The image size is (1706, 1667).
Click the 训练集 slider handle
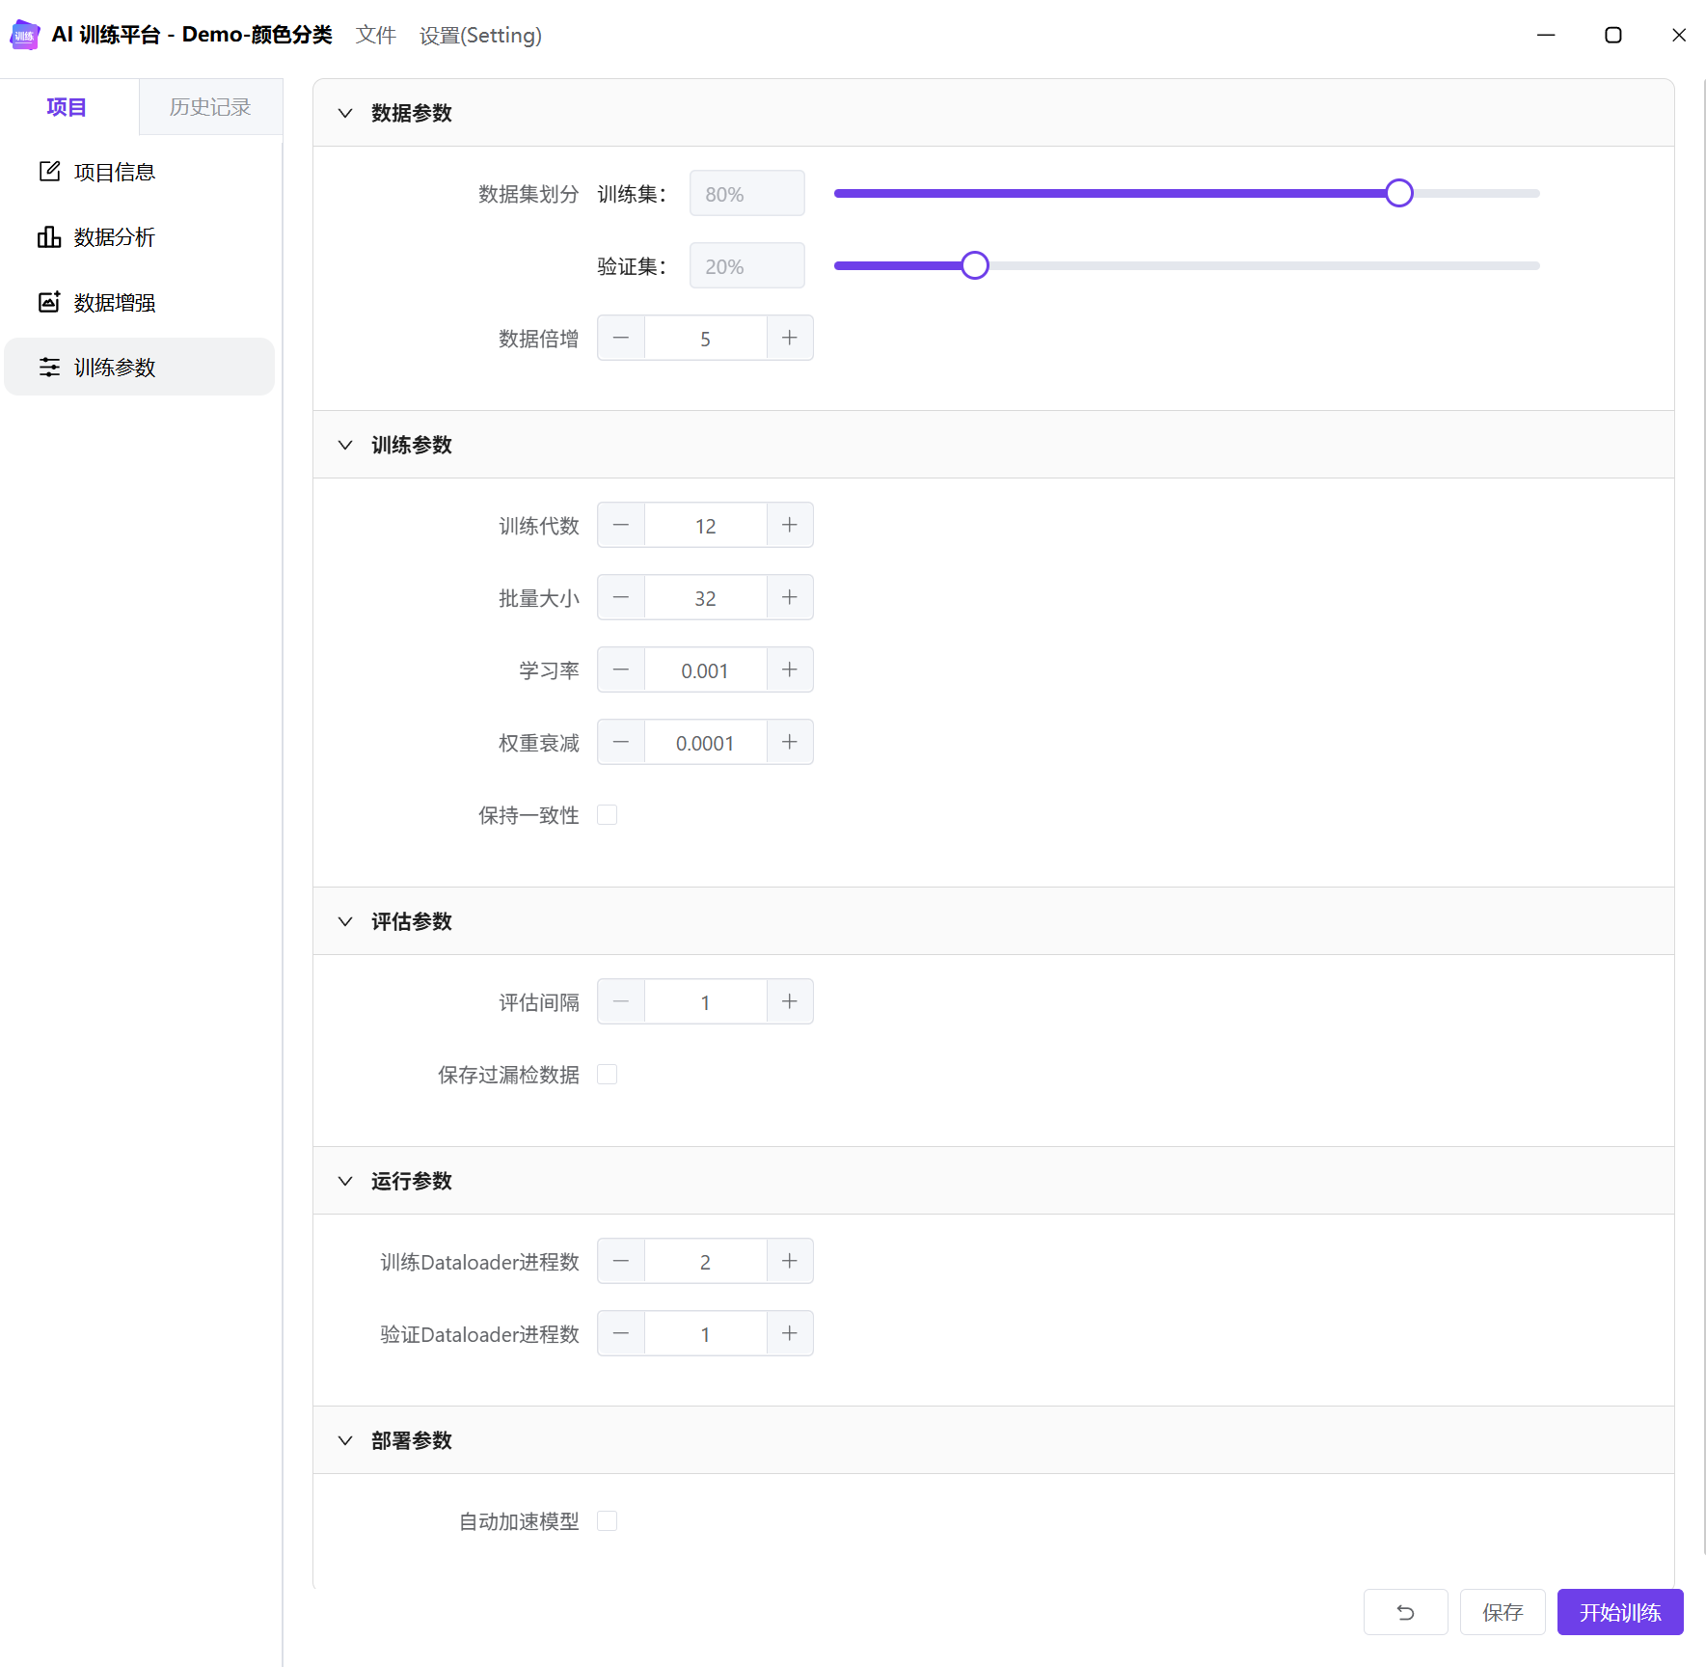[x=1398, y=194]
